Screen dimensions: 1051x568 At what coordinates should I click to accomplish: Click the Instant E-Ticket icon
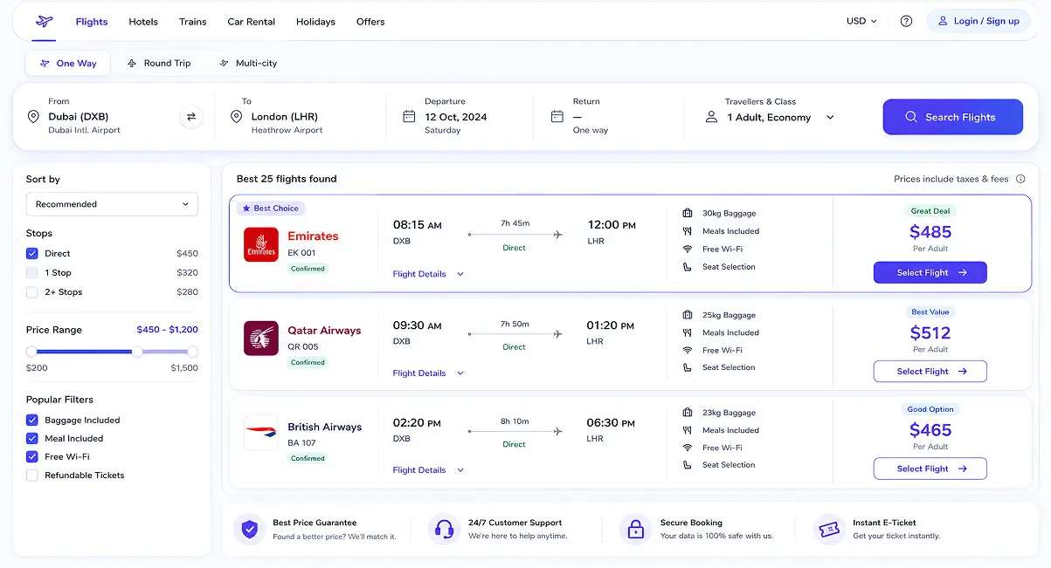click(x=828, y=529)
